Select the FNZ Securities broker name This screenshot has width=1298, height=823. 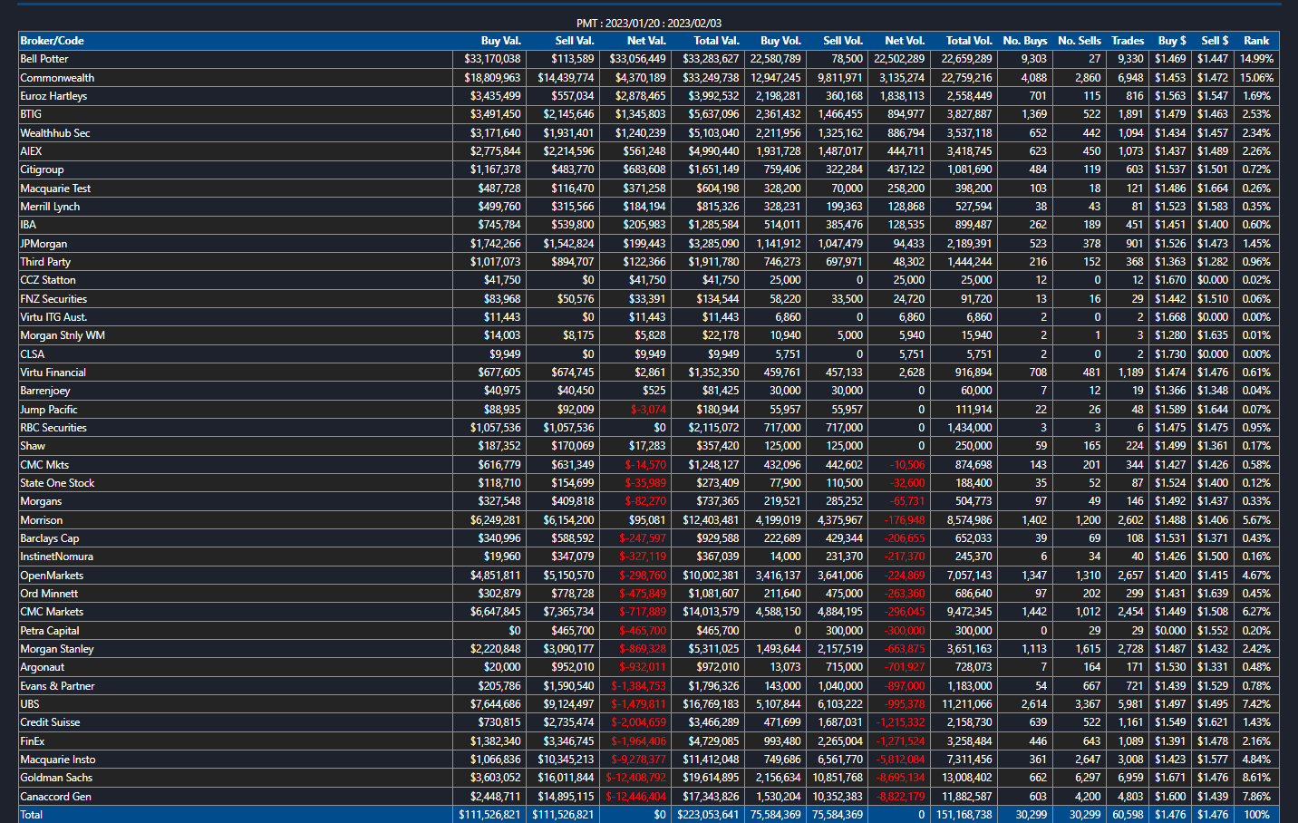[x=53, y=299]
